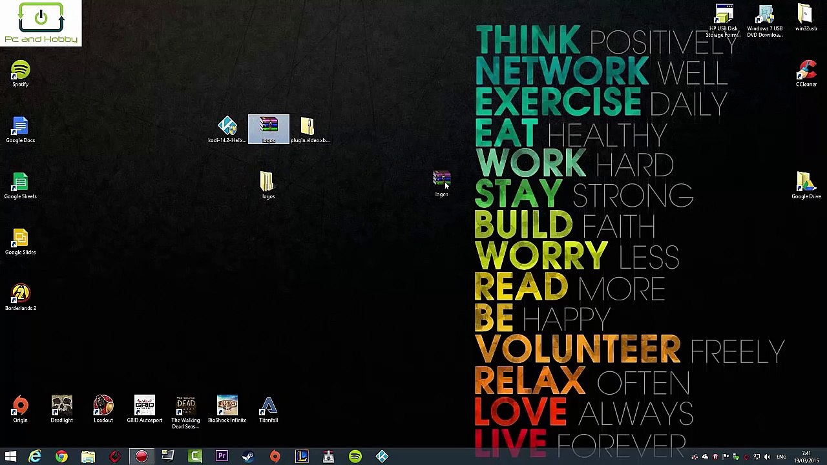The height and width of the screenshot is (465, 827).
Task: Launch the BioShock Infinite shortcut
Action: (x=227, y=409)
